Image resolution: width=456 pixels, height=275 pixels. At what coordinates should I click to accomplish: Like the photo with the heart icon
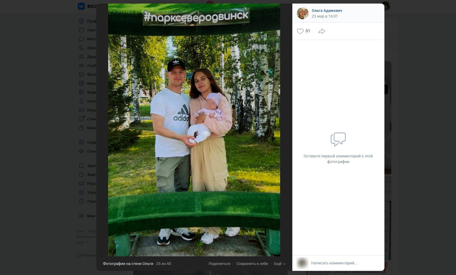pos(300,31)
